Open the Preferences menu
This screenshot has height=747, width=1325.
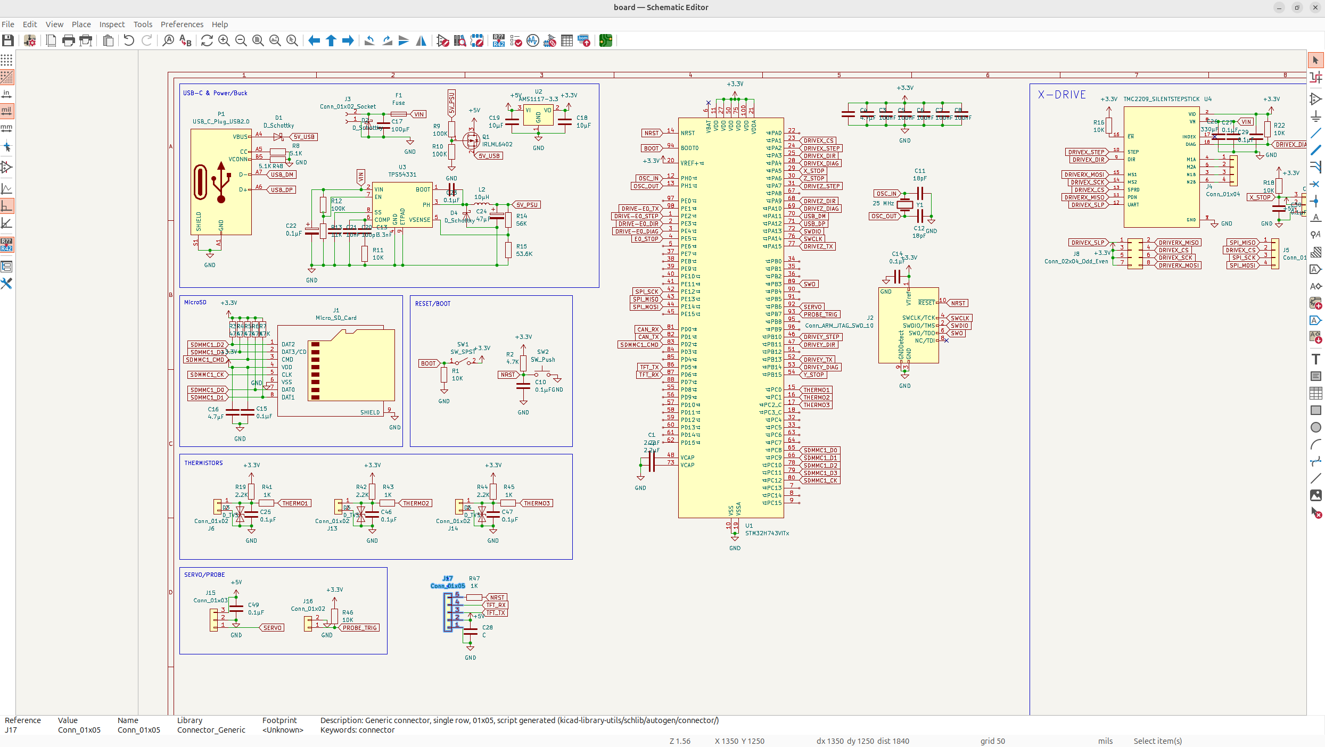point(182,24)
